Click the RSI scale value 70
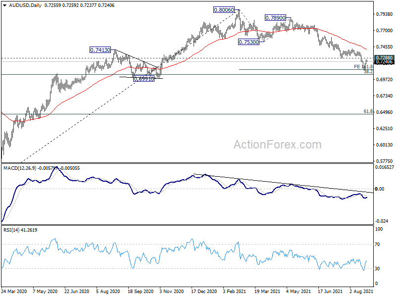The image size is (396, 297). coord(377,244)
